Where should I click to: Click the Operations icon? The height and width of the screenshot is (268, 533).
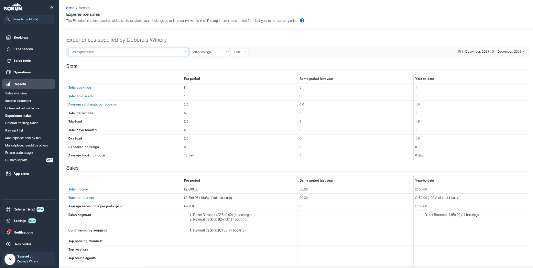pos(9,72)
